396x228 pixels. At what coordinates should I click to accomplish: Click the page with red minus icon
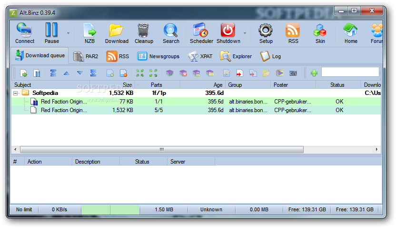123,73
